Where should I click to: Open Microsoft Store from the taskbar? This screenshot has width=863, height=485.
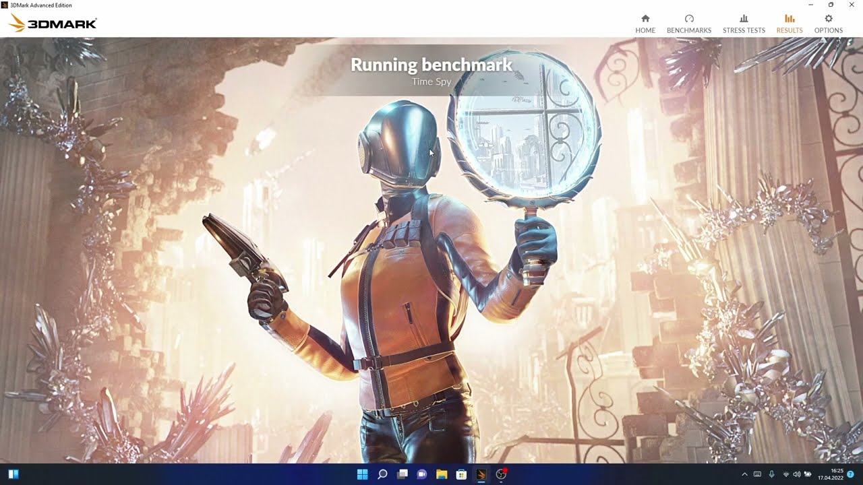[462, 474]
